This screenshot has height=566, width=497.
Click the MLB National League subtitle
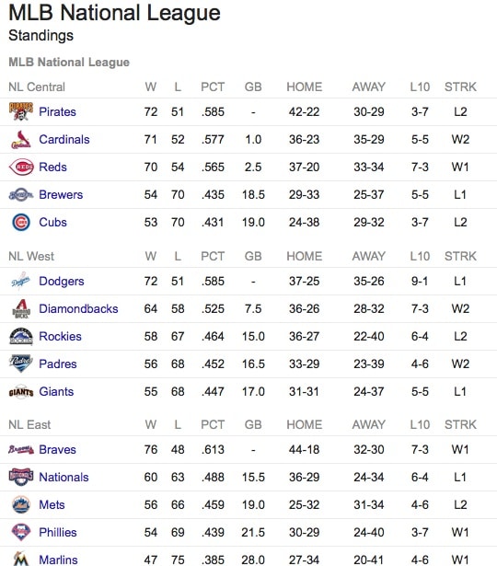point(69,62)
